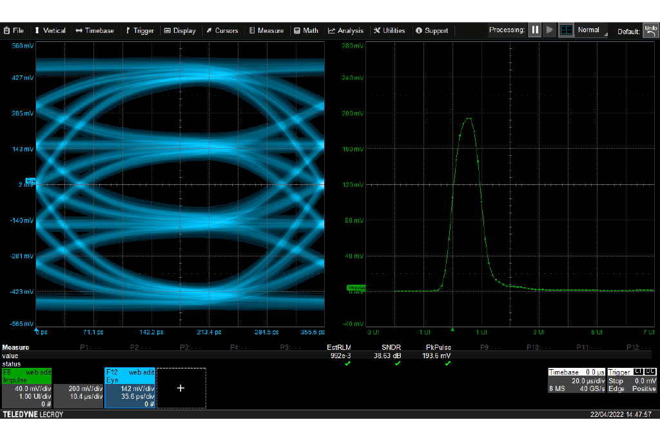Open the File menu
This screenshot has width=660, height=440.
[14, 30]
